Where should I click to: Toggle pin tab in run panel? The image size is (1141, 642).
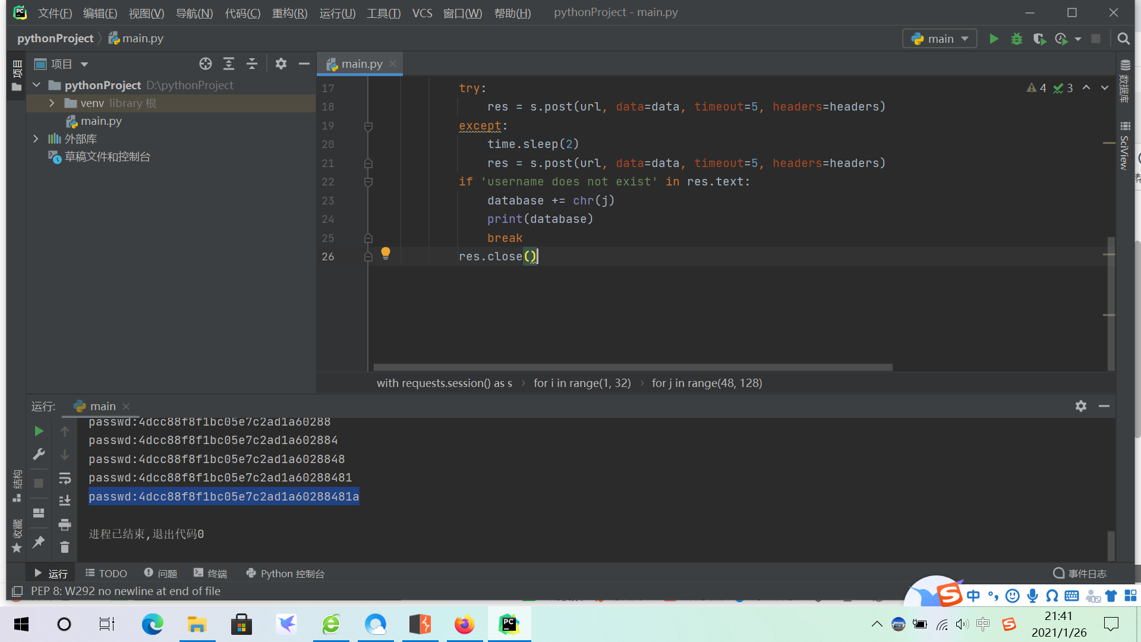39,542
